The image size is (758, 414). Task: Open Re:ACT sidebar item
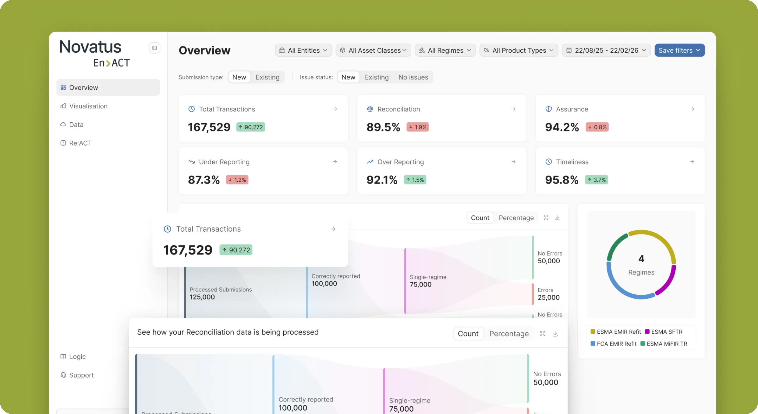click(80, 143)
